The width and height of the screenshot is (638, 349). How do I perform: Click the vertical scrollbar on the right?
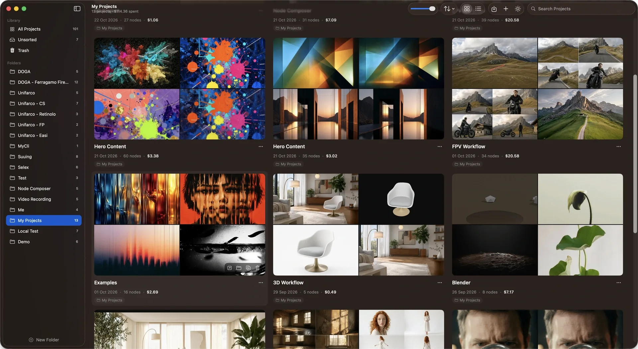click(x=635, y=154)
